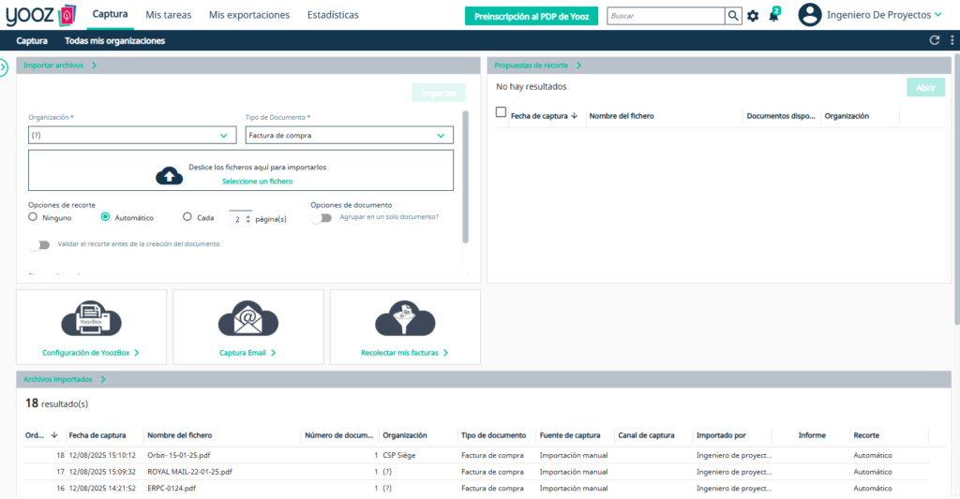
Task: Click Organización header in Archivos importados
Action: click(405, 435)
